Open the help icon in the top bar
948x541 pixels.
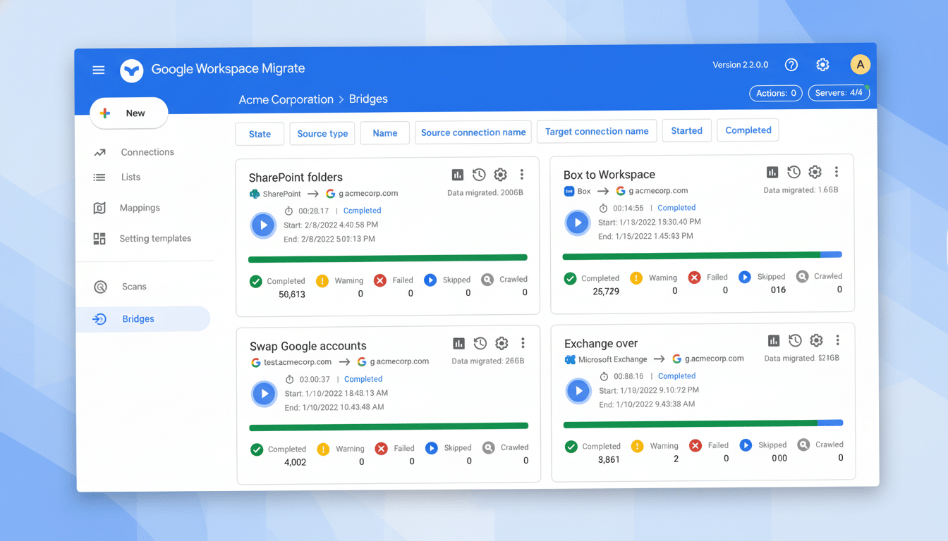(x=791, y=64)
